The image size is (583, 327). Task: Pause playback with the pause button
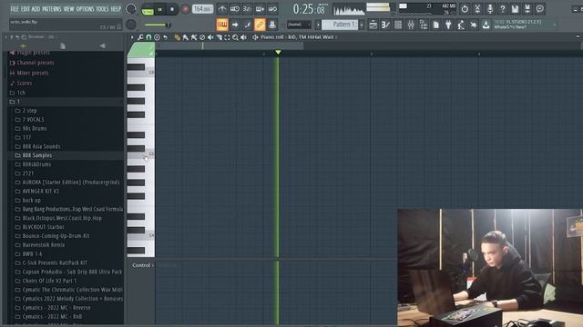[160, 9]
